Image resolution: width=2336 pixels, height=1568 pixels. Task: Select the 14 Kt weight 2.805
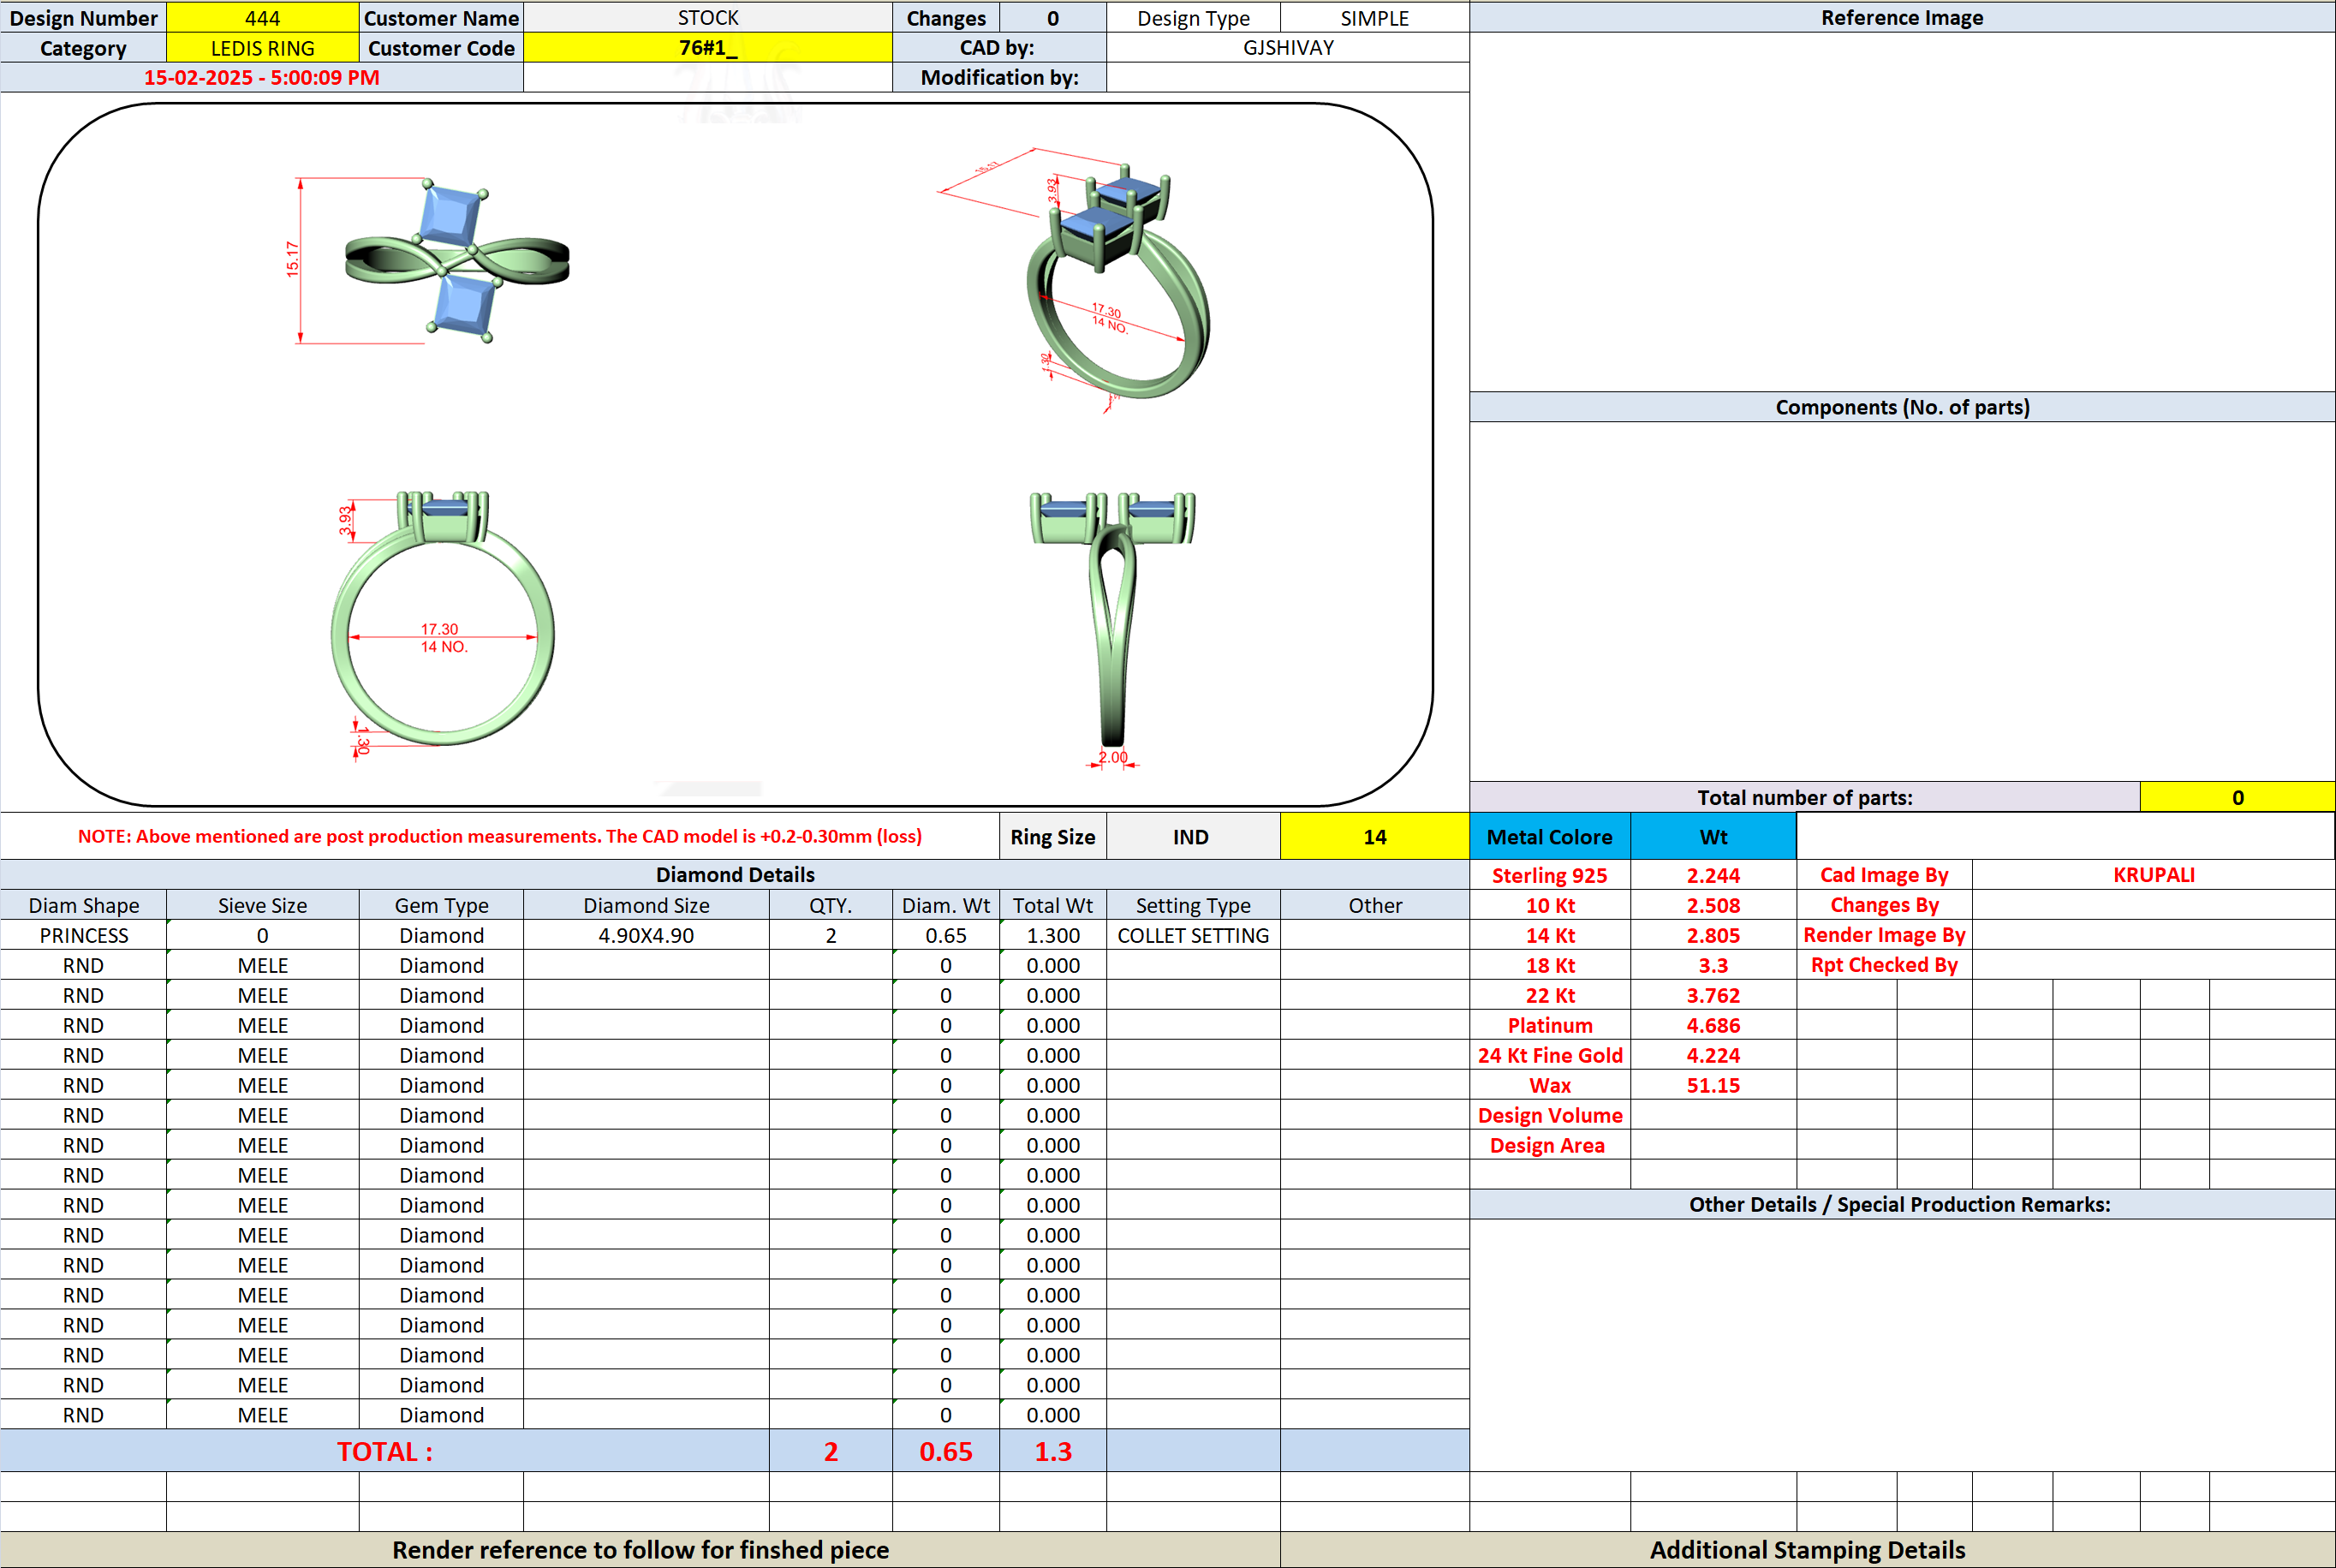(1713, 935)
